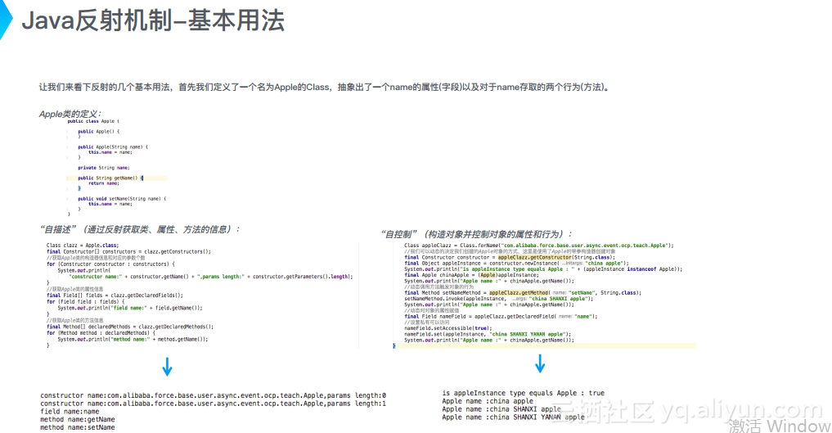Click the output line ending "params length:1"
This screenshot has height=433, width=832.
pyautogui.click(x=214, y=404)
